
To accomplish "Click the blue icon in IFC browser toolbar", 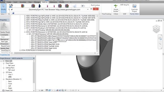I will click(x=13, y=13).
